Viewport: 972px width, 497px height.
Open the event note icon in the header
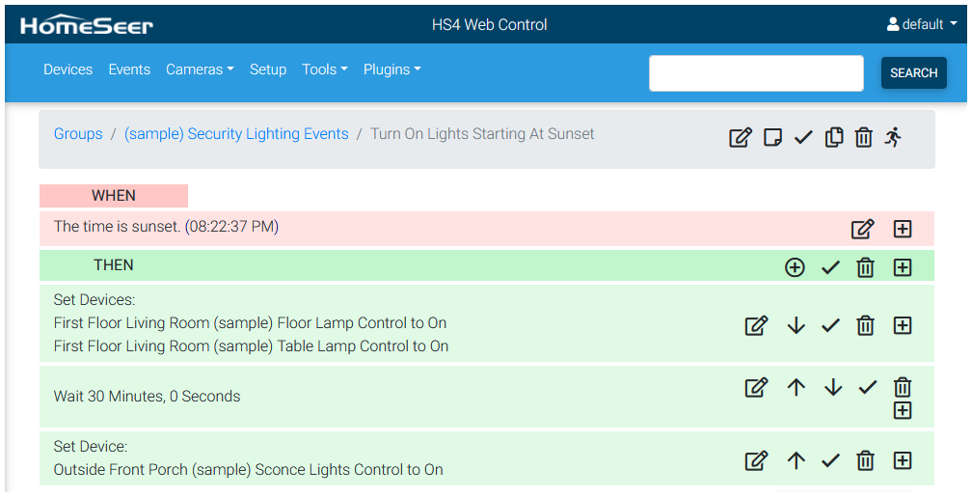tap(772, 137)
